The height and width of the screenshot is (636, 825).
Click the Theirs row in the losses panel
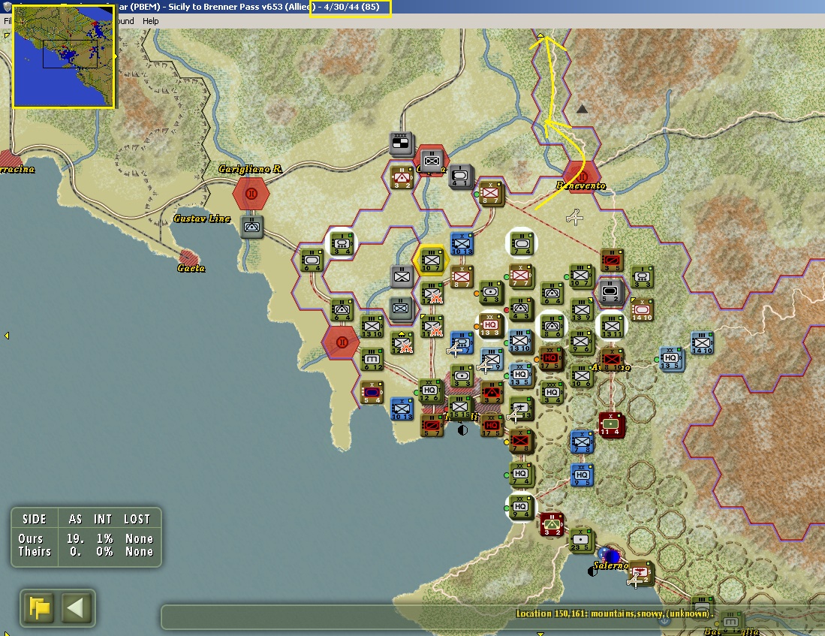tap(86, 551)
